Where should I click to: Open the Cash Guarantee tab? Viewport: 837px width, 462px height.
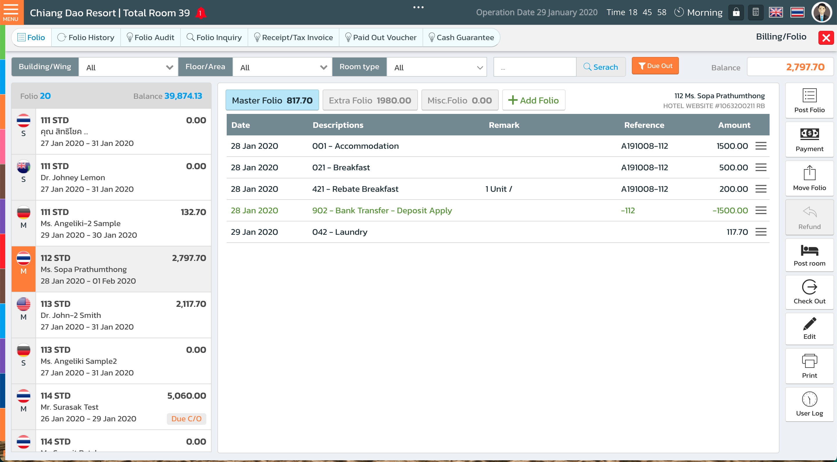point(461,38)
